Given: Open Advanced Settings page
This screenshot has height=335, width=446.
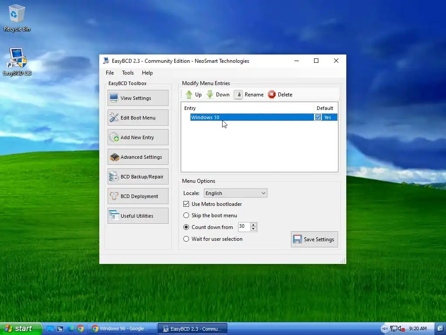Looking at the screenshot, I should coord(138,157).
